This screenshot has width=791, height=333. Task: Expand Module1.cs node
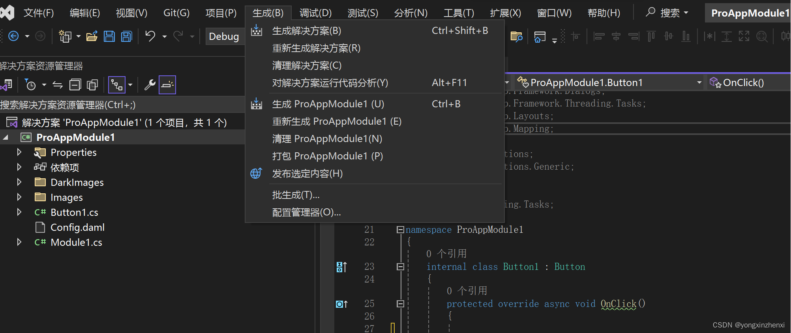19,242
